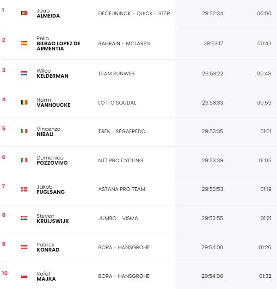
Task: Select TEAM SUNWEB team entry
Action: pos(116,74)
